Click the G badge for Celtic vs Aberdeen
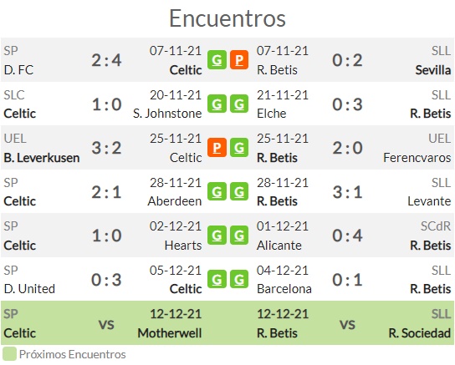 point(217,191)
